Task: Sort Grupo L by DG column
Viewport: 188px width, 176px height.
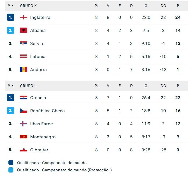Action: tap(163, 86)
